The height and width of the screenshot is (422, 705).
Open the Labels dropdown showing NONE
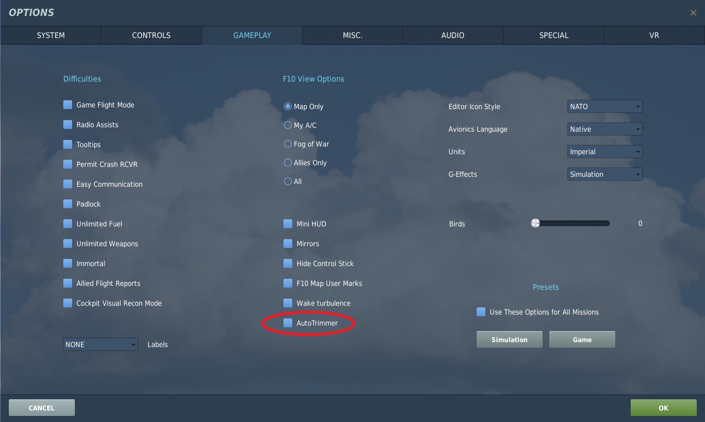(100, 344)
